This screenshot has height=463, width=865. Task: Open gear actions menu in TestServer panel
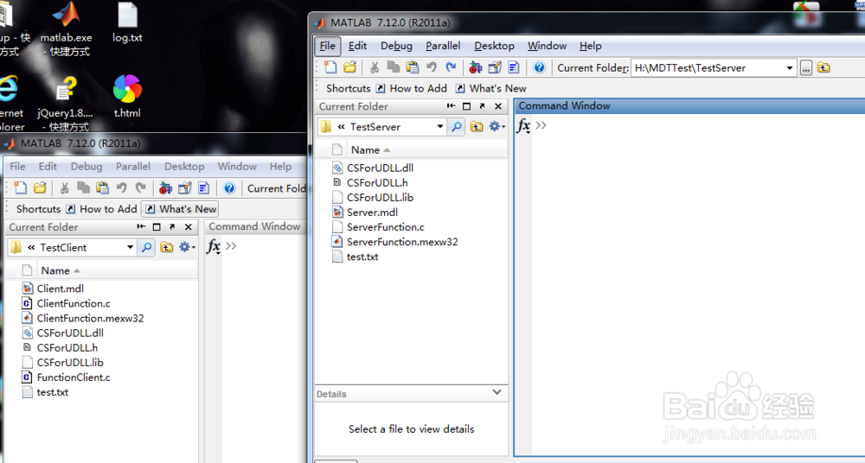click(x=496, y=127)
